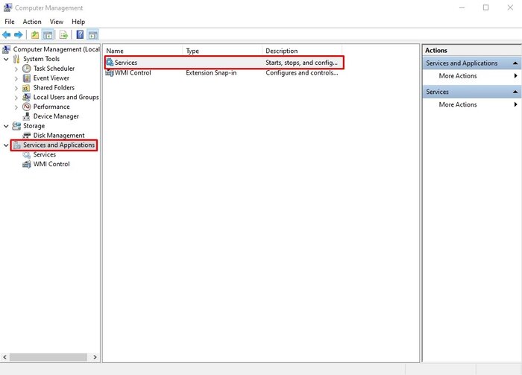The width and height of the screenshot is (522, 375).
Task: Toggle Show/Hide Action Pane toolbar icon
Action: pos(93,34)
